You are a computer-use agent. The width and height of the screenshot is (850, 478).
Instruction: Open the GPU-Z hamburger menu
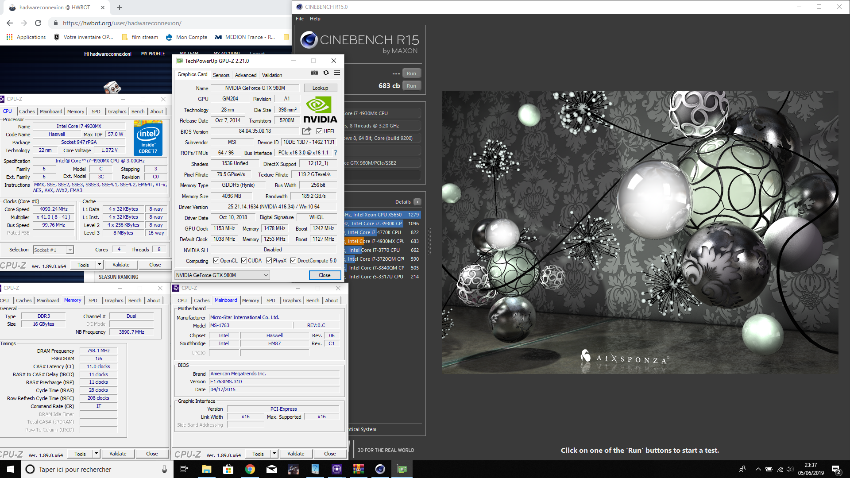click(x=337, y=73)
